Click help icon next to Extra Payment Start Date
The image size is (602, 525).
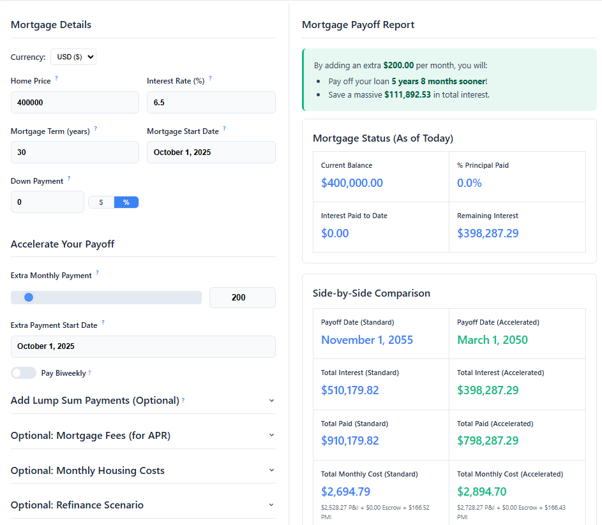103,323
